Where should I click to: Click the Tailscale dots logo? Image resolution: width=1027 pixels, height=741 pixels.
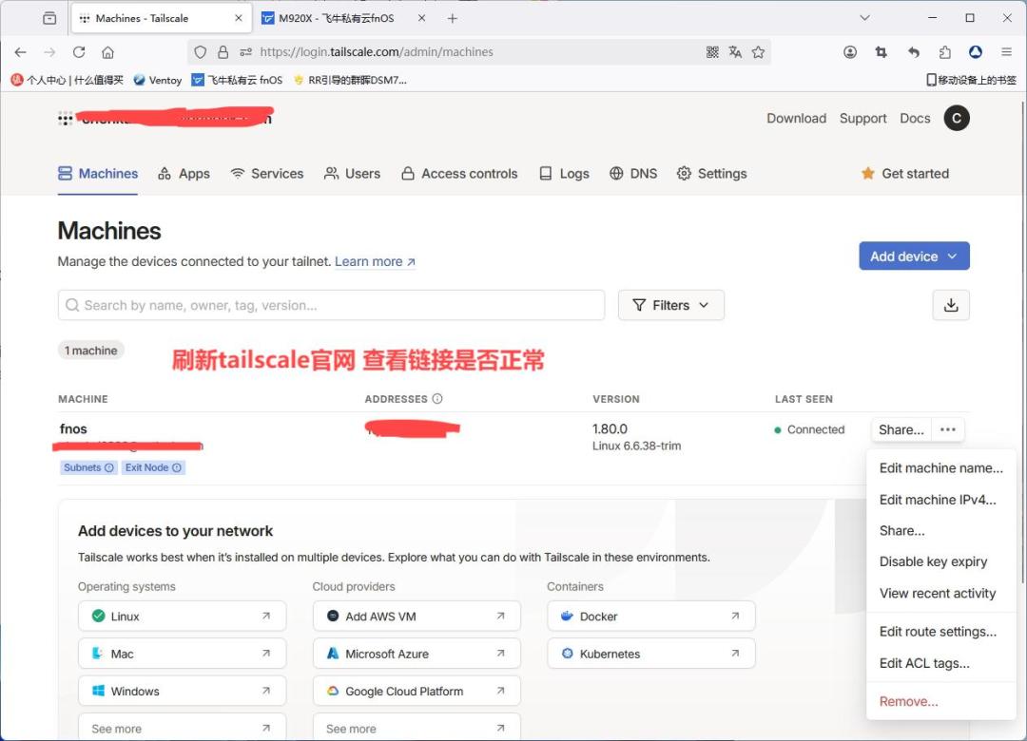click(65, 119)
